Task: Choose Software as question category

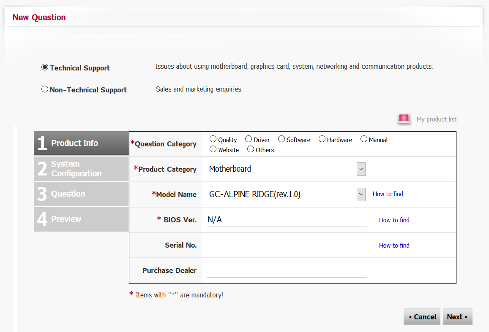Action: pos(281,139)
